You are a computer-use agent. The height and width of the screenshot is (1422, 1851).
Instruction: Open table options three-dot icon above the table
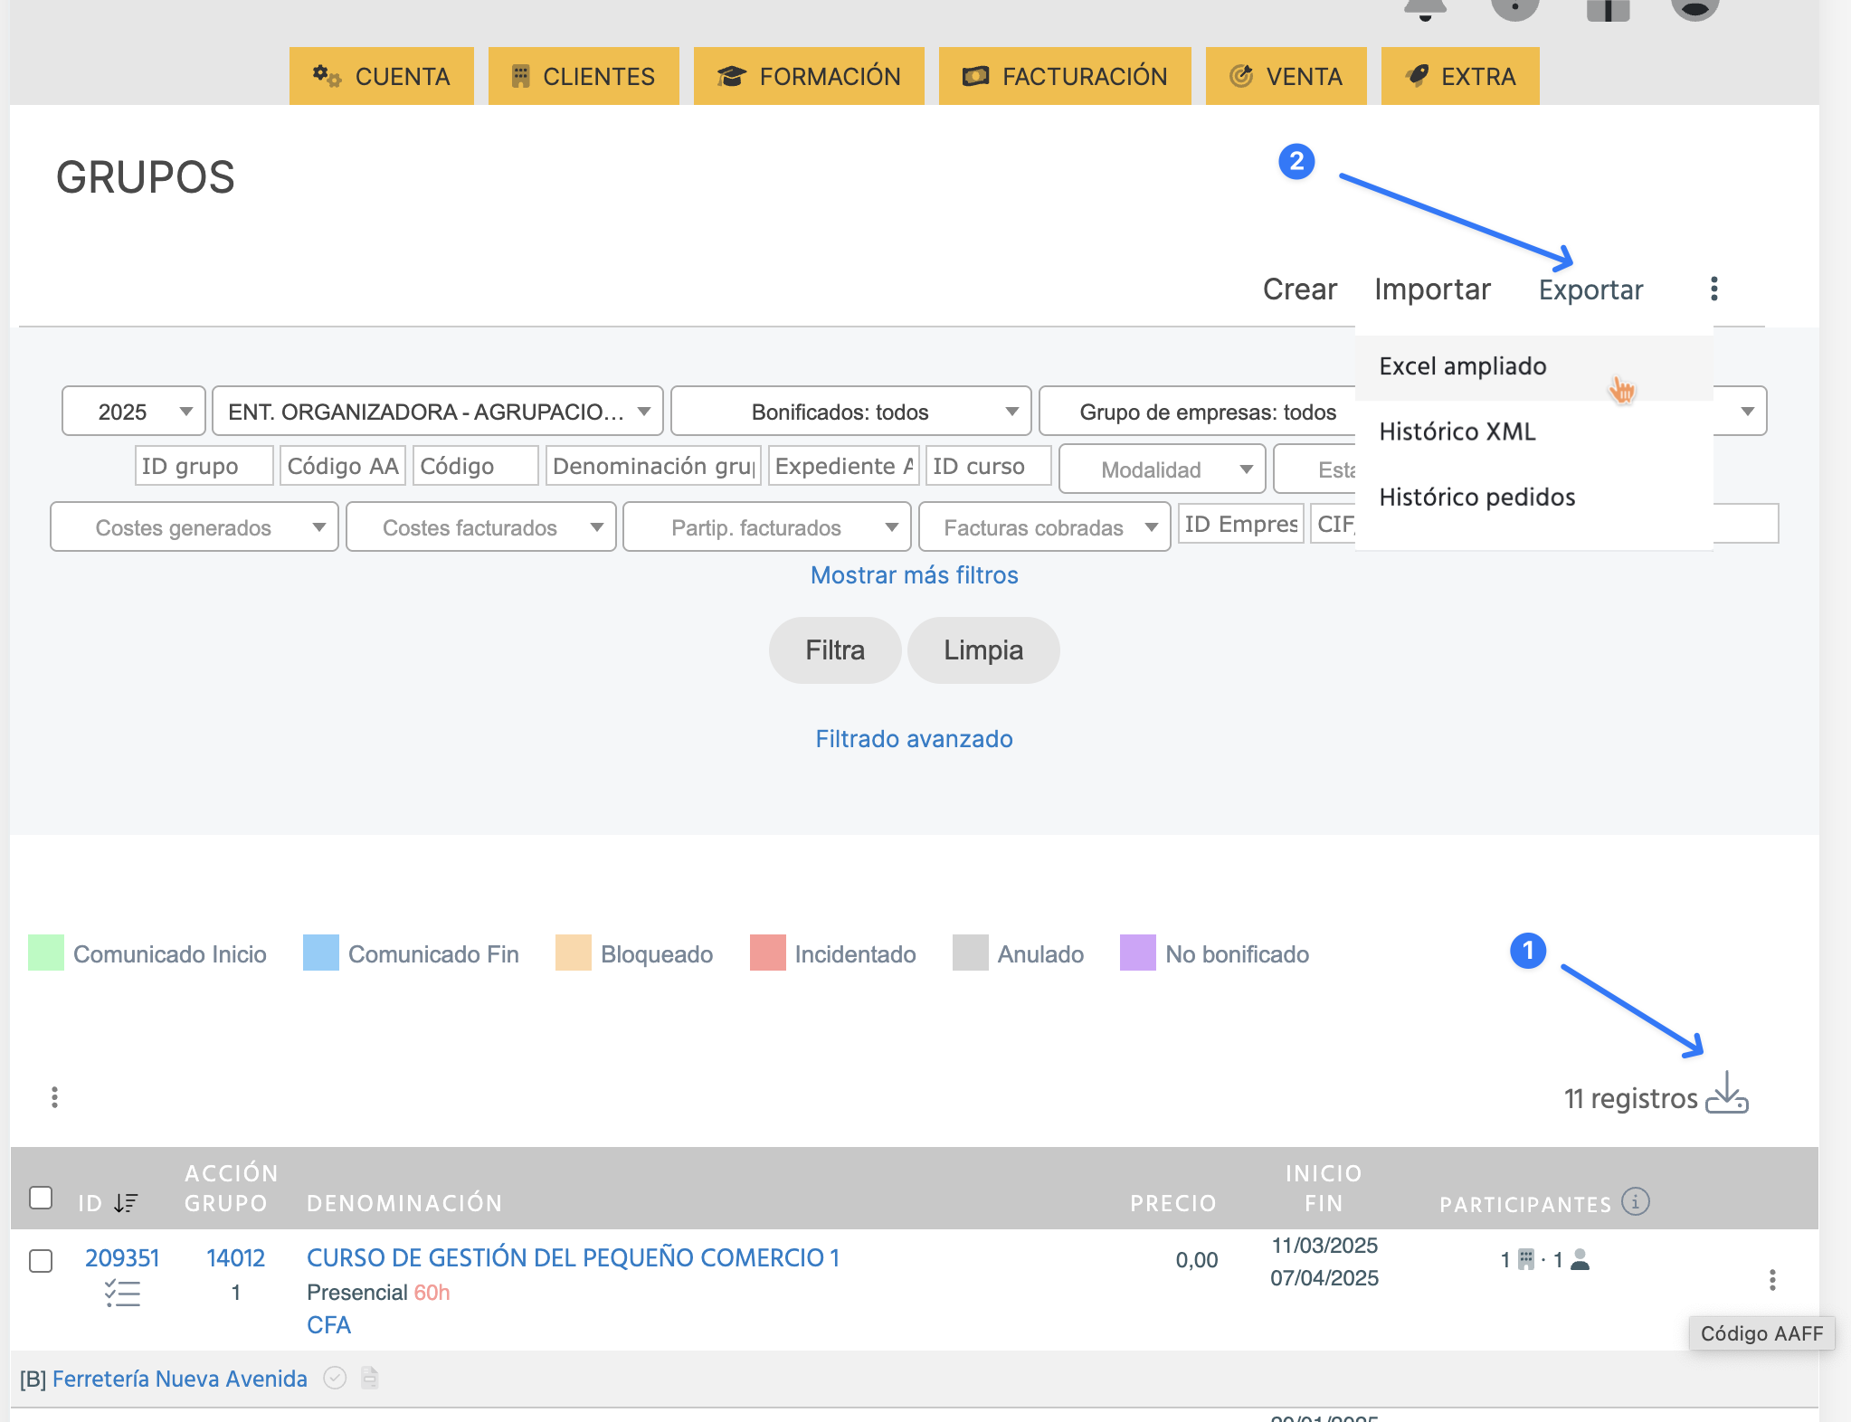pos(55,1097)
